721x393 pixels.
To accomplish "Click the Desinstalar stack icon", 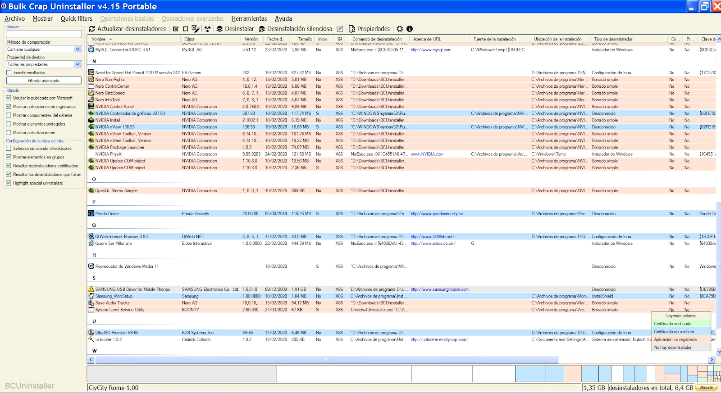I will (219, 29).
